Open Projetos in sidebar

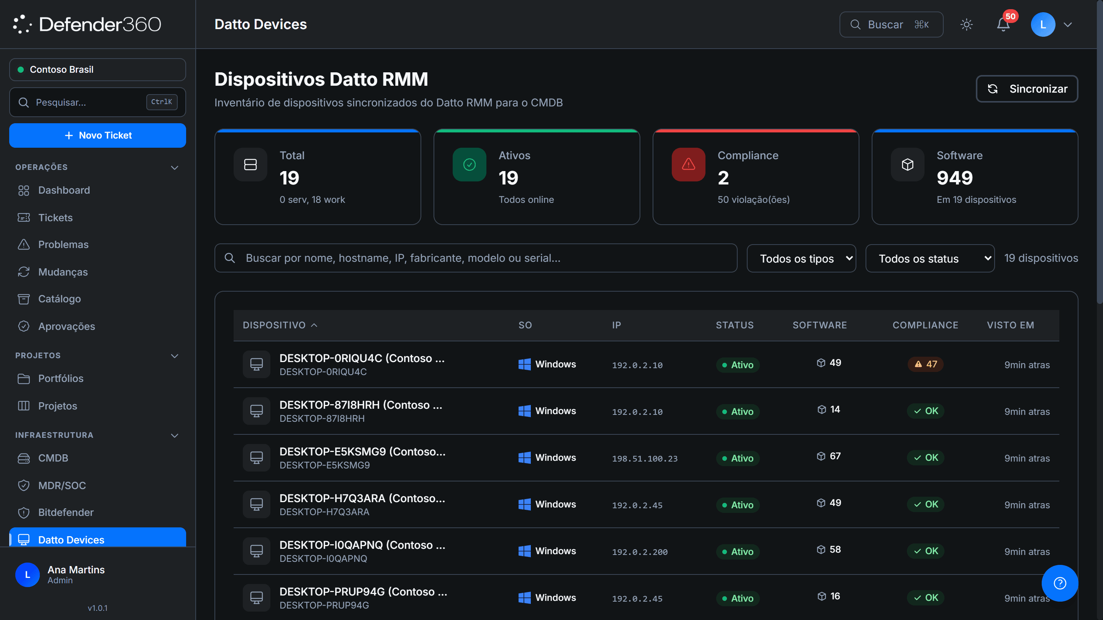coord(98,406)
